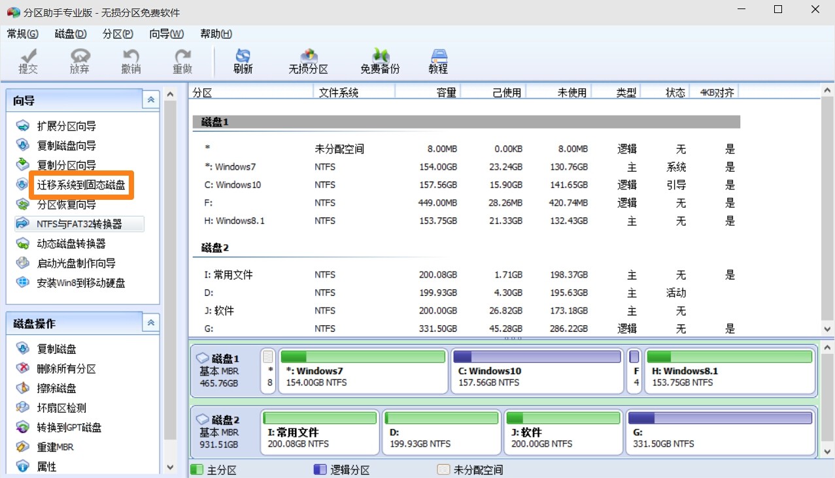The width and height of the screenshot is (835, 478).
Task: Open the 帮助(H) menu
Action: point(216,34)
